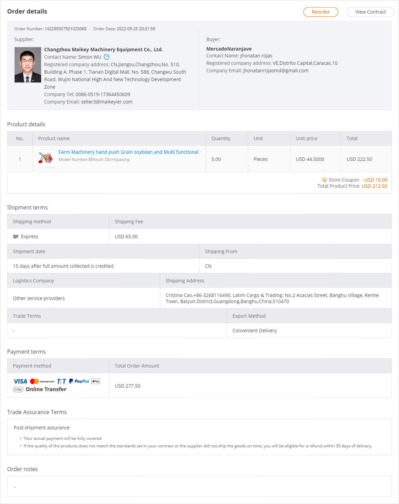Click the Online Transfer payment label
Screen dimensions: 399x504
tap(46, 389)
